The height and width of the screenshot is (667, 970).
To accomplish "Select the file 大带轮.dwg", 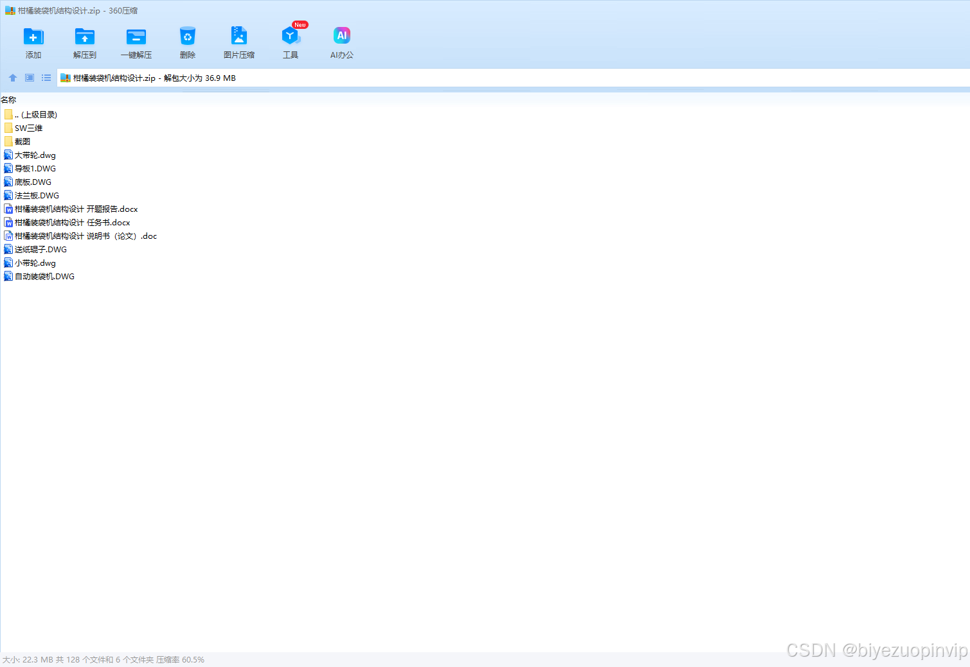I will (30, 155).
